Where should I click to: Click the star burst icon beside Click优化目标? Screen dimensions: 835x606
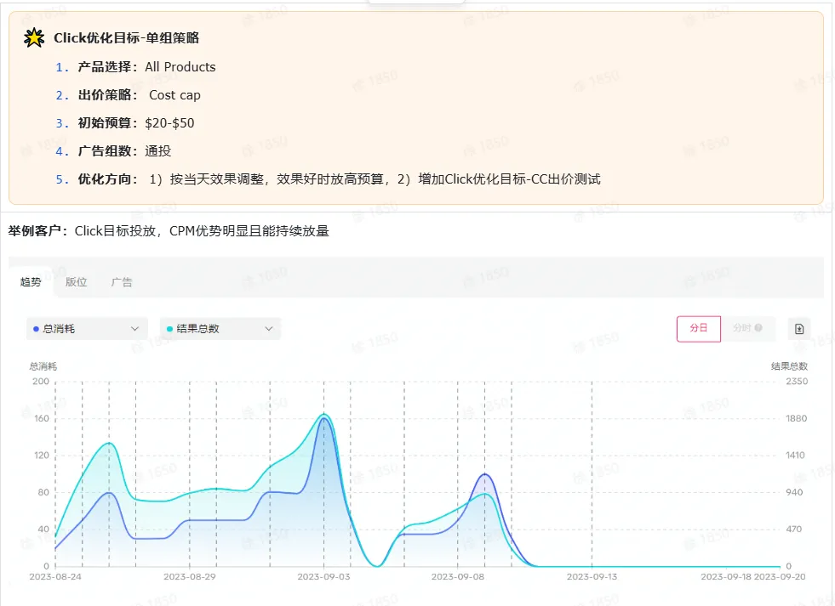(x=34, y=37)
